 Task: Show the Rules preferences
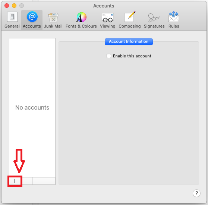tap(174, 20)
